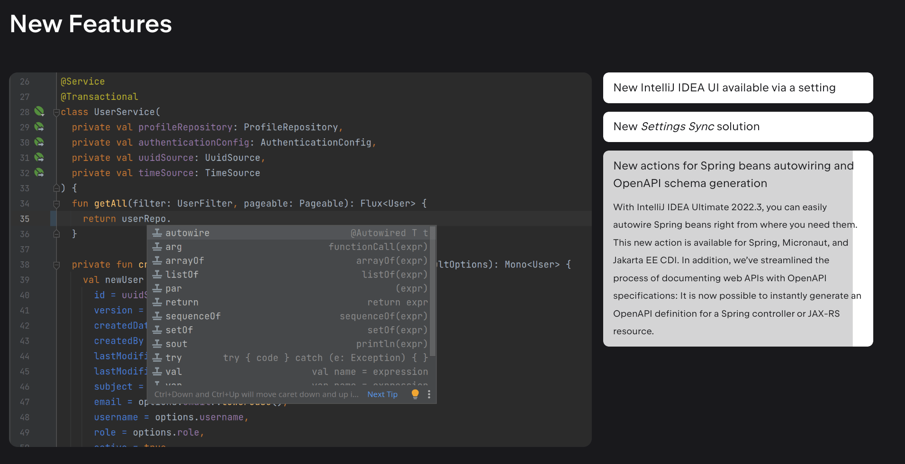This screenshot has height=464, width=905.
Task: Click the autowired dependency icon beside line 29
Action: [x=39, y=127]
